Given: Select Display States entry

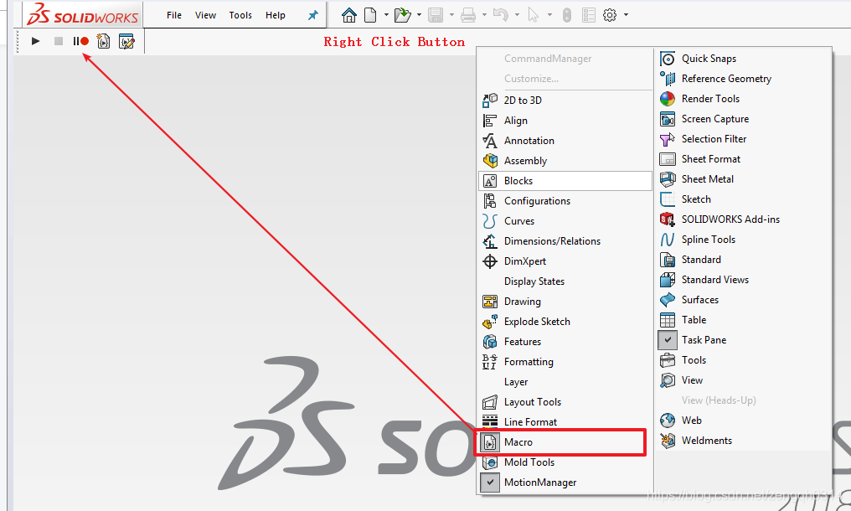Looking at the screenshot, I should 565,281.
